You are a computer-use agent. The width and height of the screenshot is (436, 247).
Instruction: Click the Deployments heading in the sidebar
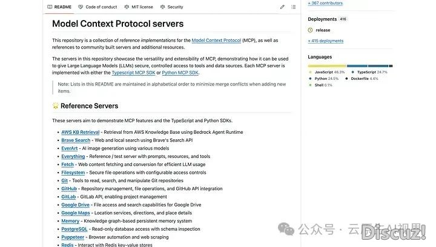click(x=322, y=19)
